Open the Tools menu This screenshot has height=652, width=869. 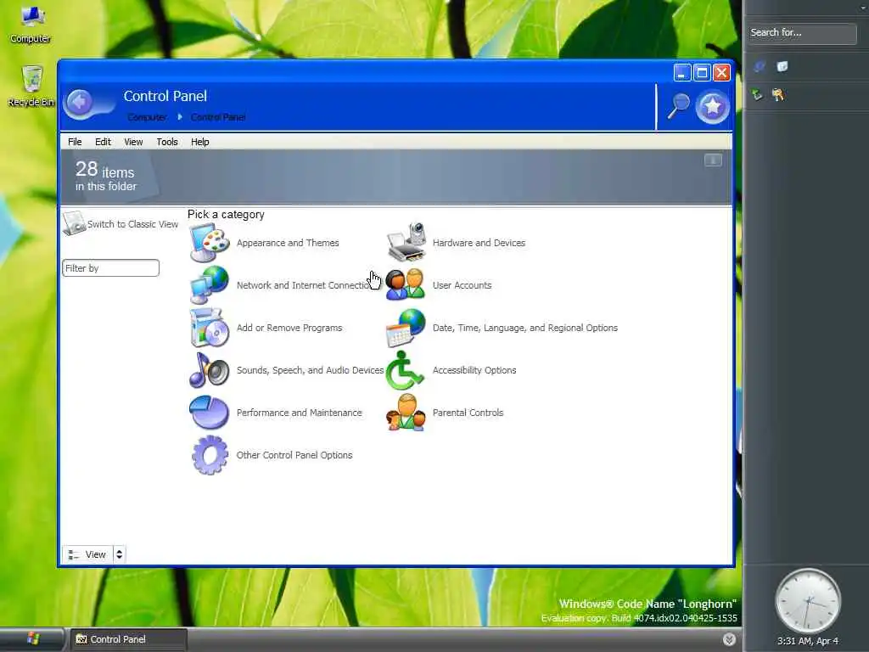pos(167,142)
